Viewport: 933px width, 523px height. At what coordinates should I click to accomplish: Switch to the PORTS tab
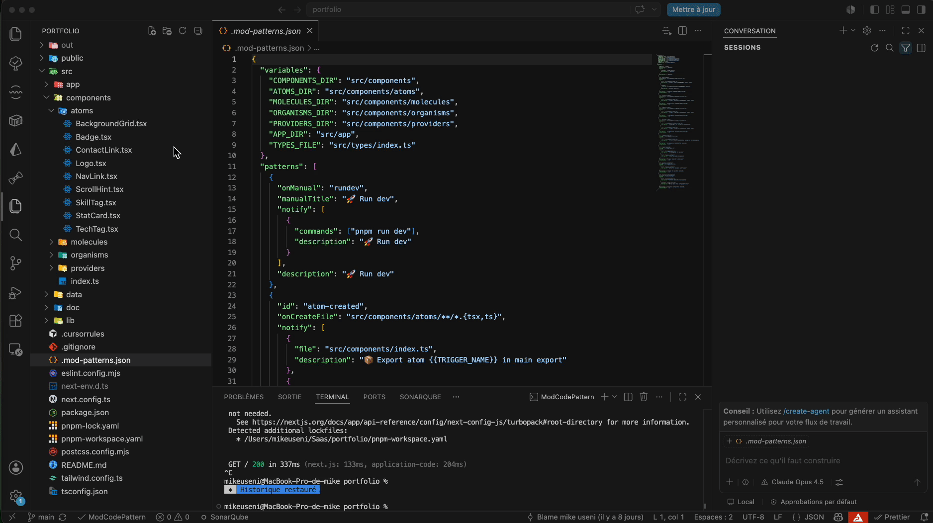pyautogui.click(x=374, y=397)
